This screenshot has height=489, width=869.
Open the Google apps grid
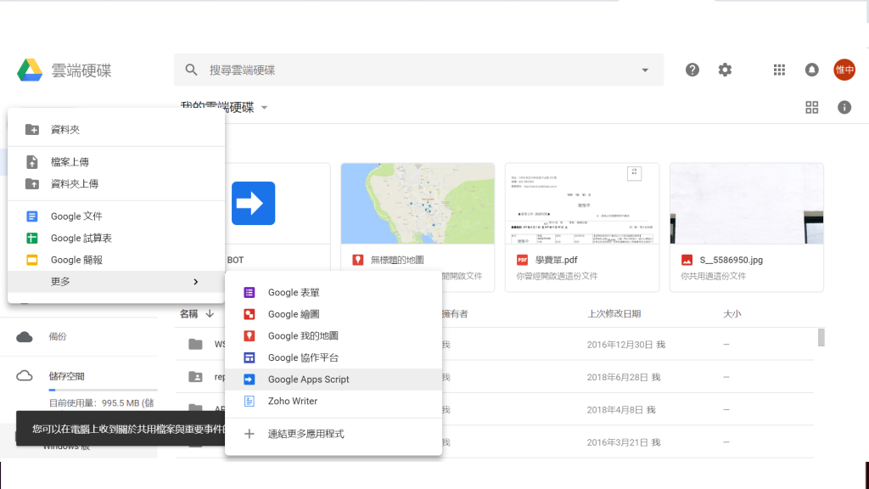[x=779, y=70]
